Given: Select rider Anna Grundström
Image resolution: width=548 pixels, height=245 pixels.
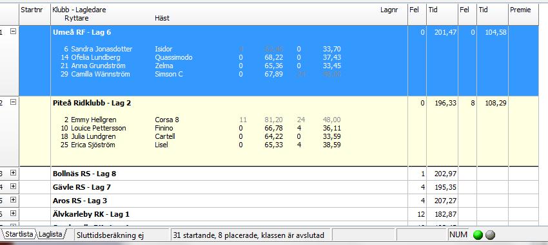Looking at the screenshot, I should [98, 66].
